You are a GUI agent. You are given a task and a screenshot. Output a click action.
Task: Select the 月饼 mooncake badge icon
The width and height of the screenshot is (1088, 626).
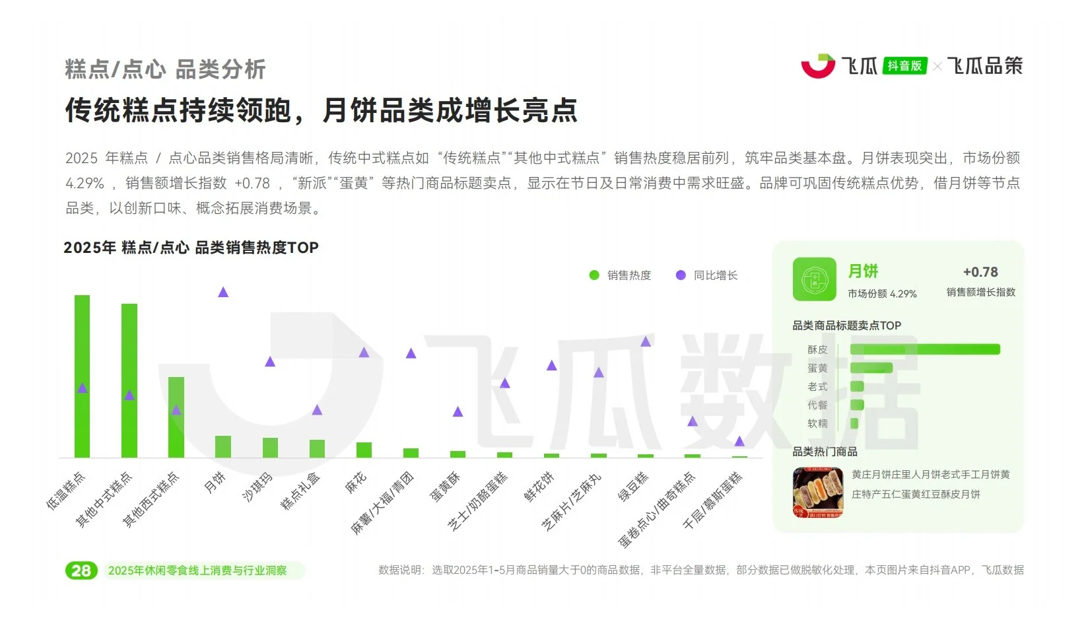pyautogui.click(x=813, y=279)
